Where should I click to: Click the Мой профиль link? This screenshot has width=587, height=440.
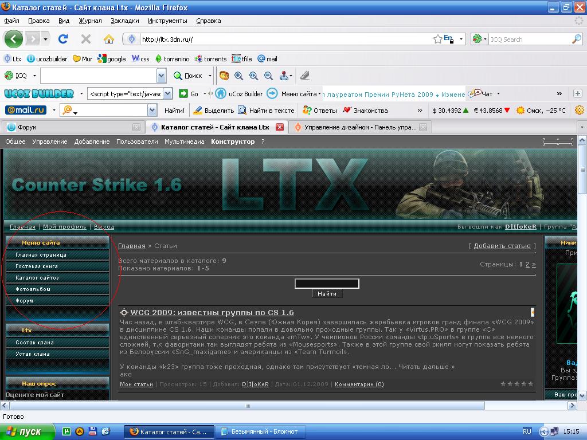(x=64, y=226)
